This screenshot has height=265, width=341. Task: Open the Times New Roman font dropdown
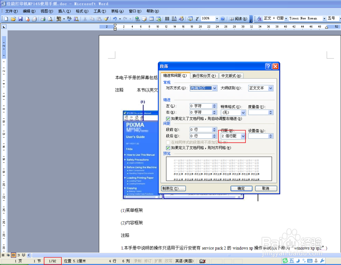(x=324, y=19)
